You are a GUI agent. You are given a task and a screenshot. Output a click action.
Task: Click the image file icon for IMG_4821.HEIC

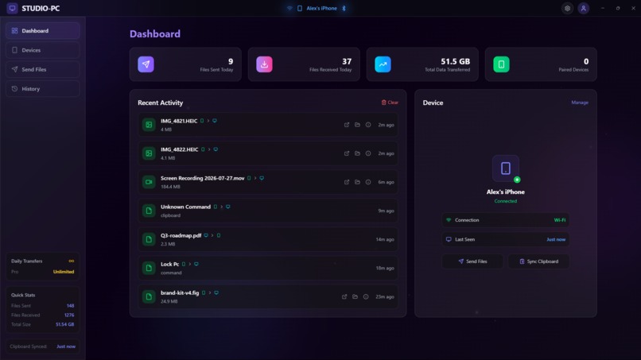click(149, 125)
